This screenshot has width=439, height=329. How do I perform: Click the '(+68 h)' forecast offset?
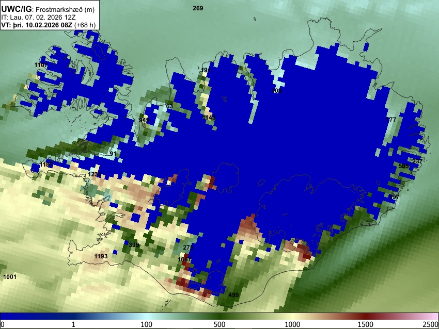(x=85, y=25)
